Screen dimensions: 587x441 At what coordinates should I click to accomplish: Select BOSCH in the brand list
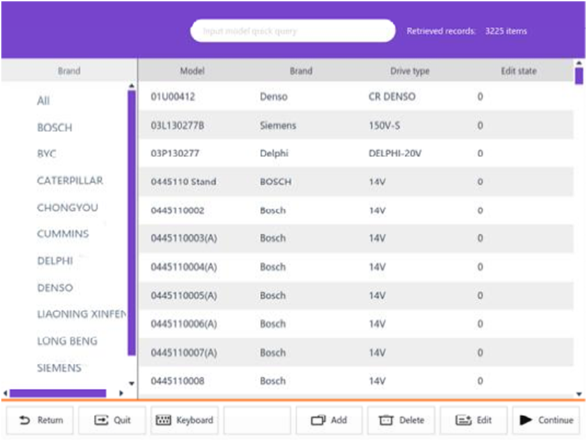tap(55, 128)
